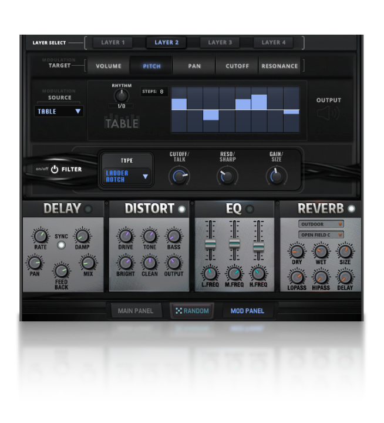The image size is (384, 423).
Task: Disable the Distort effect LED
Action: [x=181, y=209]
